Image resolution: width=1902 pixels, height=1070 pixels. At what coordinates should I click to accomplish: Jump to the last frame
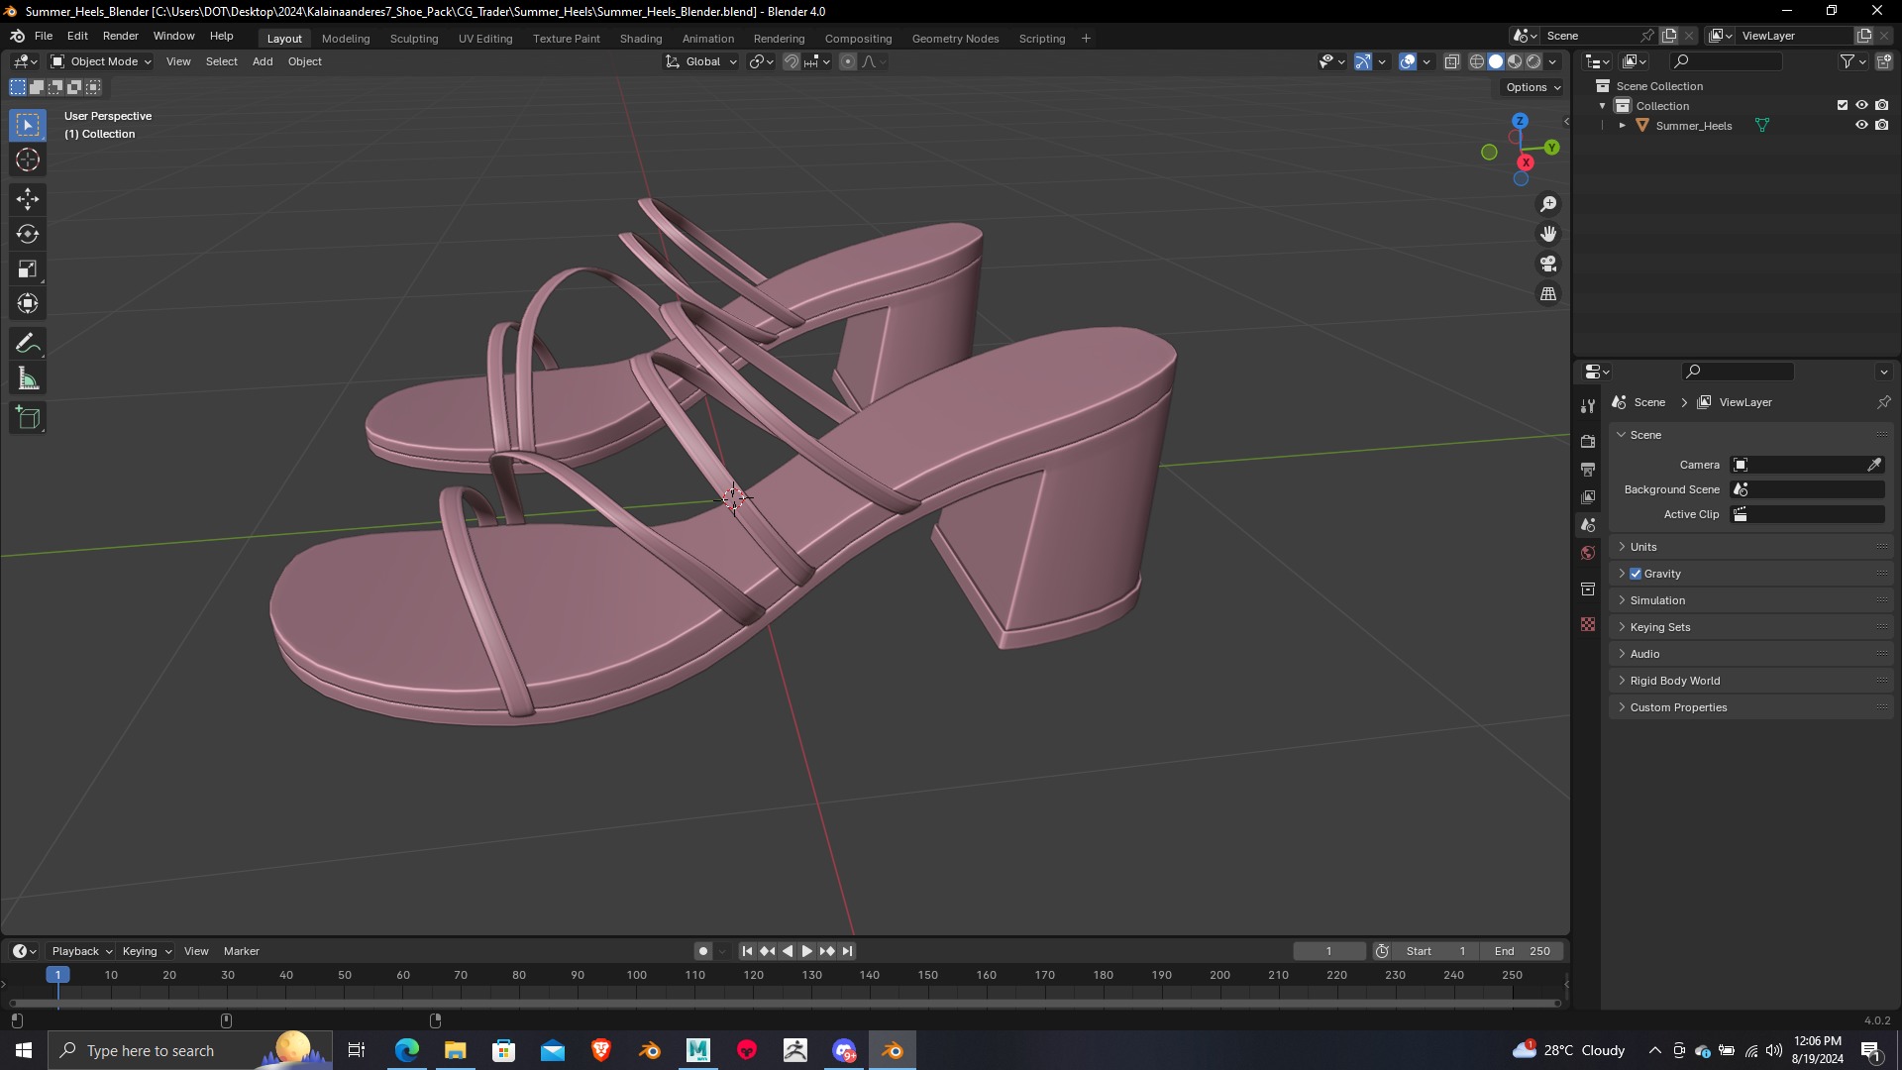coord(847,951)
